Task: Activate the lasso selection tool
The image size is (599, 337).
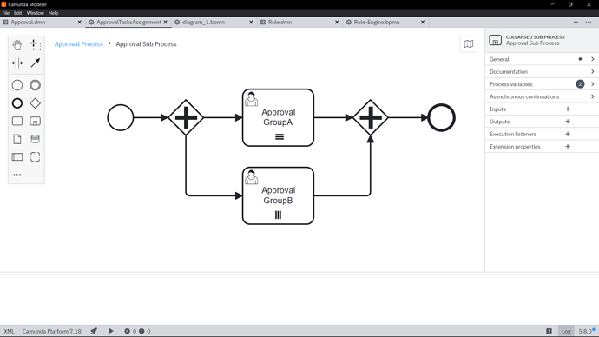Action: pyautogui.click(x=35, y=44)
